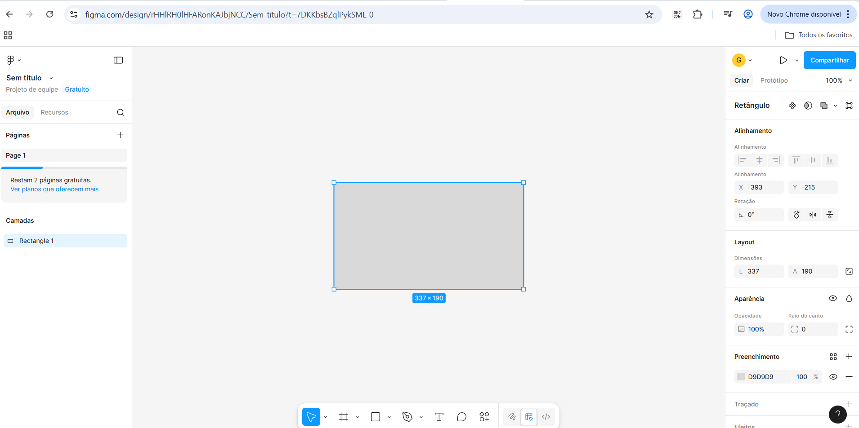Viewport: 859px width, 428px height.
Task: Open presentation options chevron
Action: tap(796, 60)
